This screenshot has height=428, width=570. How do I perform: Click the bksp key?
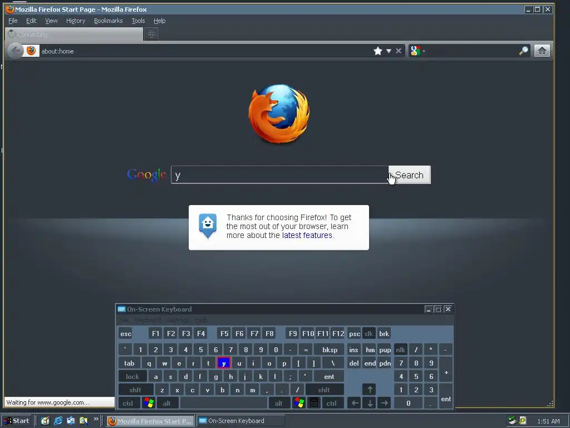click(x=330, y=350)
